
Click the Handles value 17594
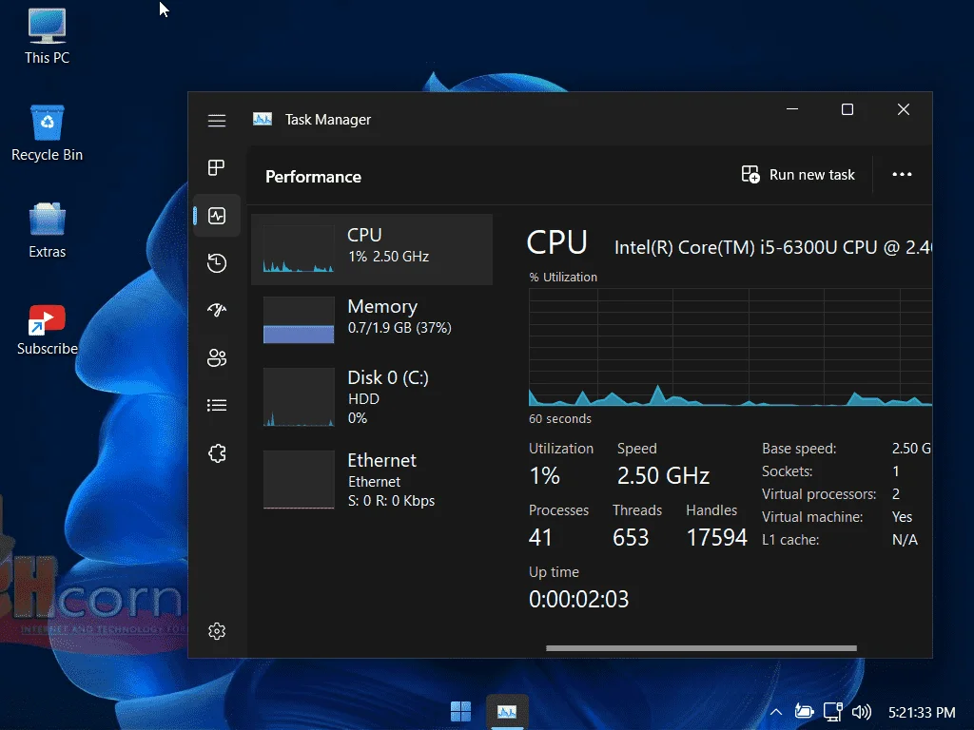point(716,538)
